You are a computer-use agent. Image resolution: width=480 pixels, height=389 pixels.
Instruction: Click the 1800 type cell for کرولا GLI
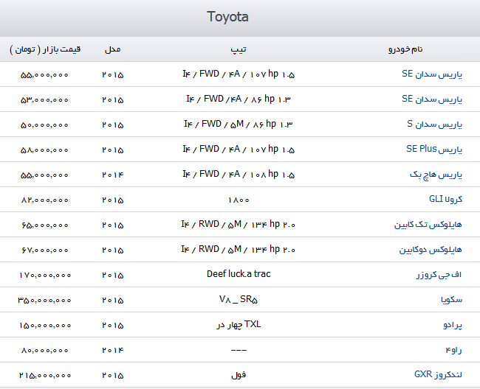click(x=239, y=200)
